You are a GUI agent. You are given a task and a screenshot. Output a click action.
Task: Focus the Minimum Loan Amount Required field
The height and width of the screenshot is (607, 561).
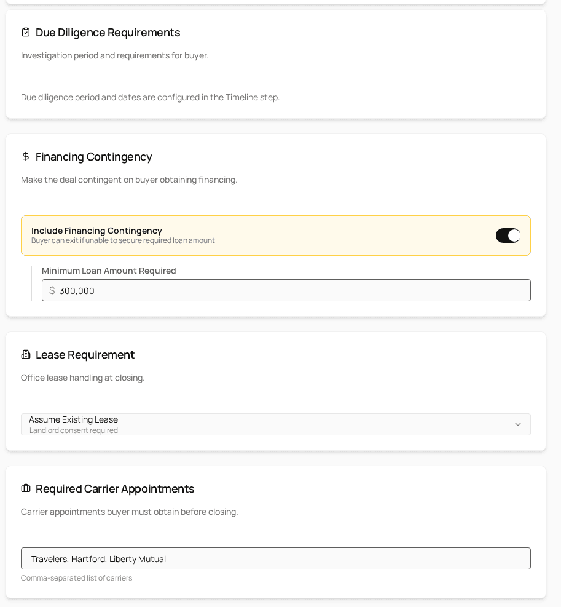pyautogui.click(x=286, y=290)
